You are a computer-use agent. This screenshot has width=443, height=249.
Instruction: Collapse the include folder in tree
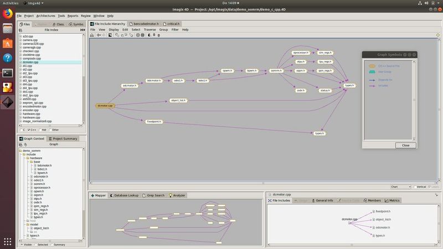[x=24, y=154]
